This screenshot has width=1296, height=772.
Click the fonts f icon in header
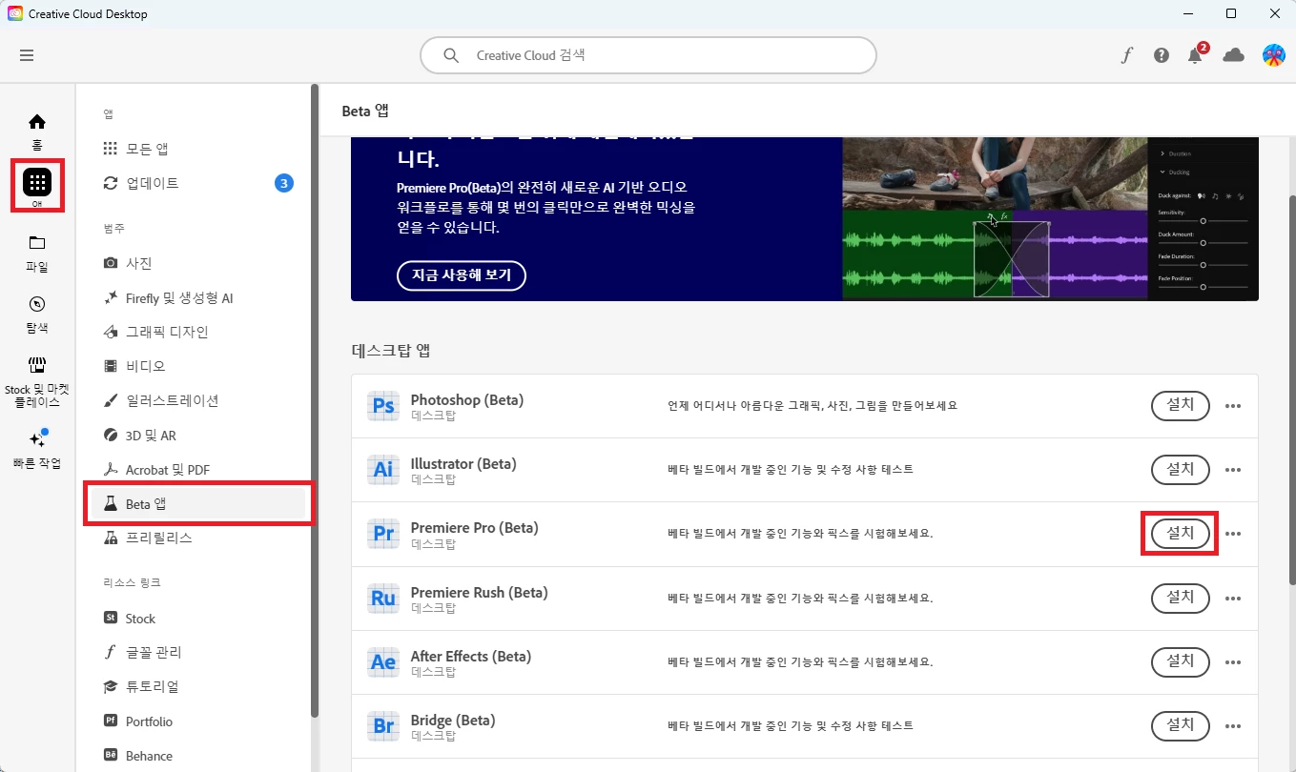click(x=1126, y=55)
